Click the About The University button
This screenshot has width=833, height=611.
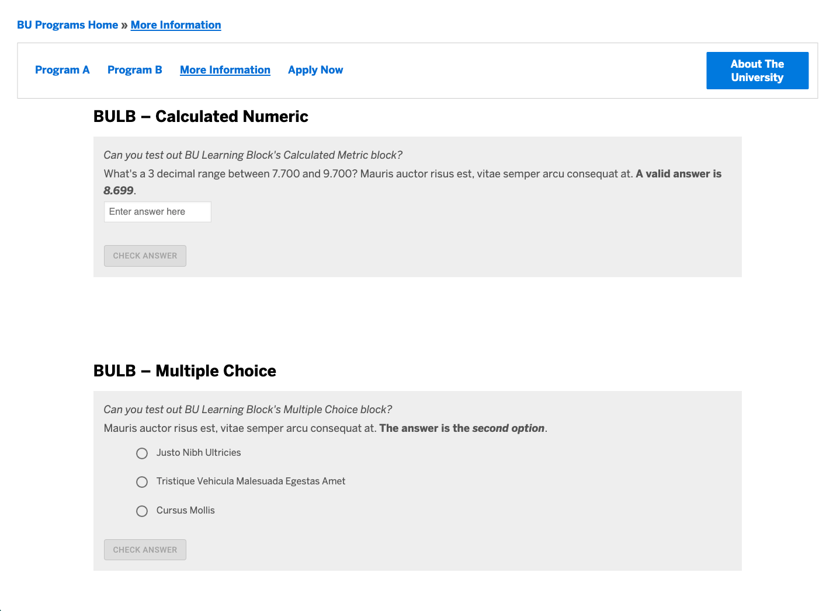point(757,71)
